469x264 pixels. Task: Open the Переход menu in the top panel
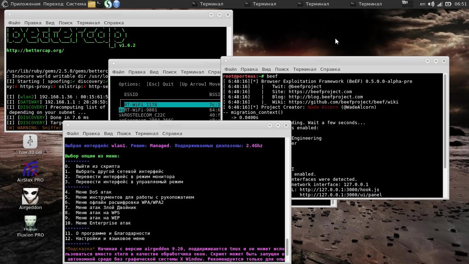(53, 4)
